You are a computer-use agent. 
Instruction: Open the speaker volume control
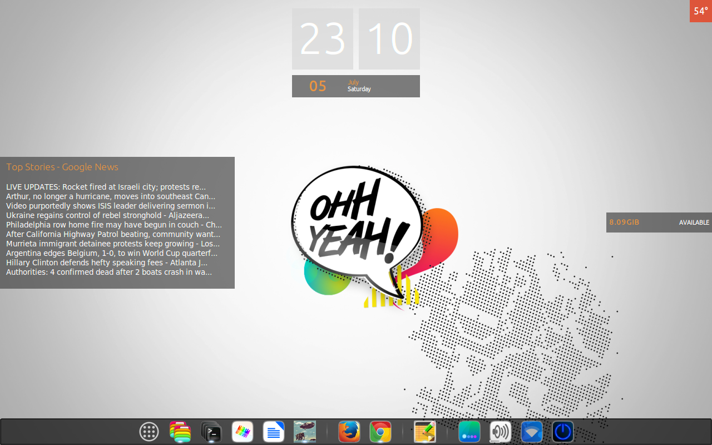pyautogui.click(x=501, y=432)
